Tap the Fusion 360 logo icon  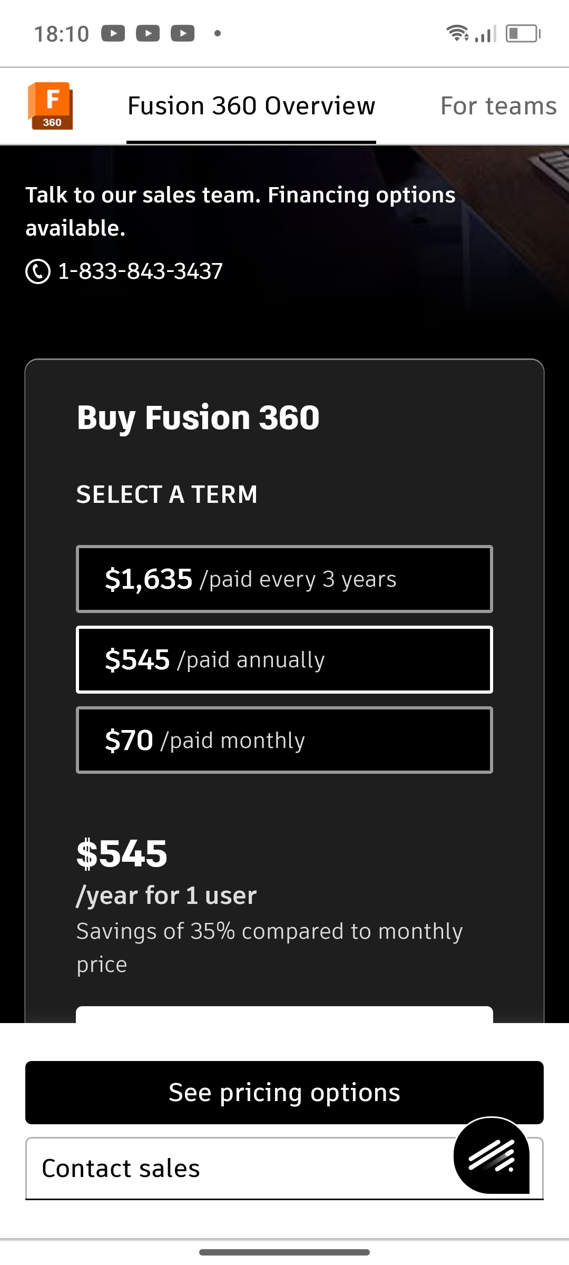click(50, 105)
